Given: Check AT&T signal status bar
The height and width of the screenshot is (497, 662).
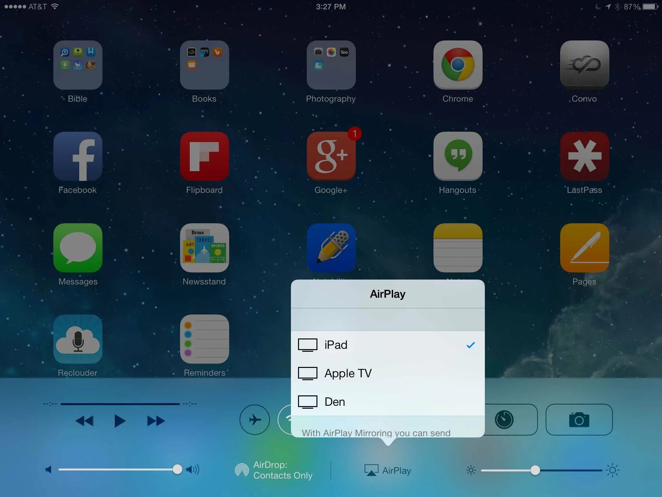Looking at the screenshot, I should 14,6.
